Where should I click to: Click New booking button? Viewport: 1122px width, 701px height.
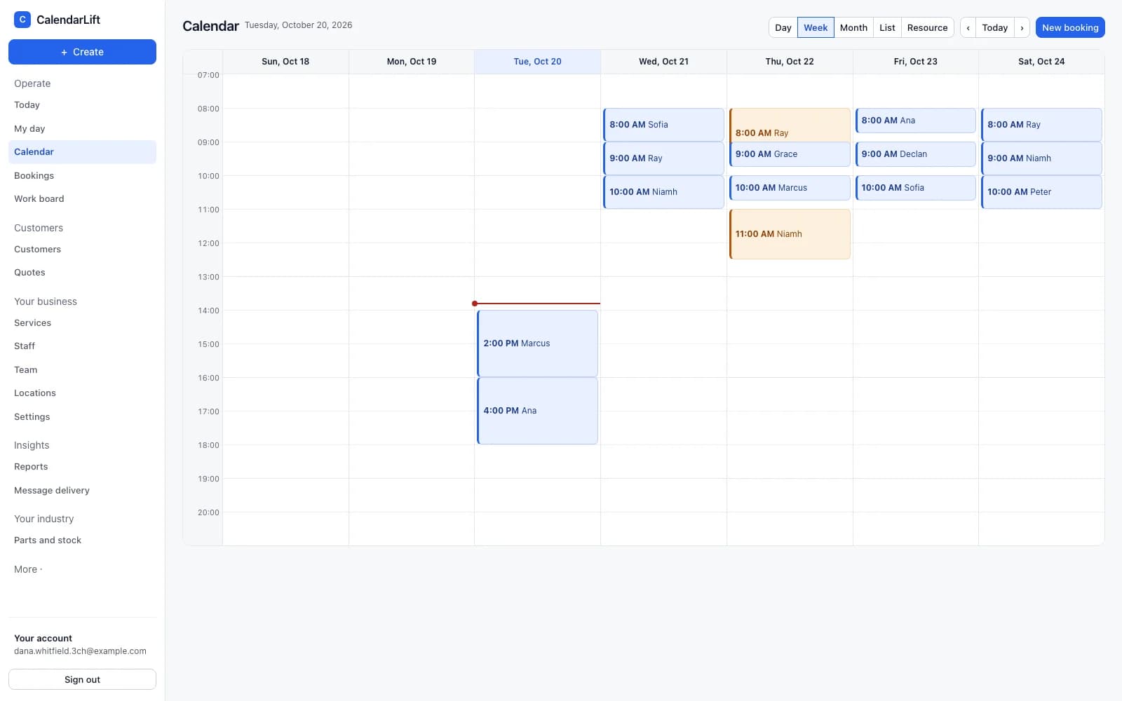[x=1070, y=27]
